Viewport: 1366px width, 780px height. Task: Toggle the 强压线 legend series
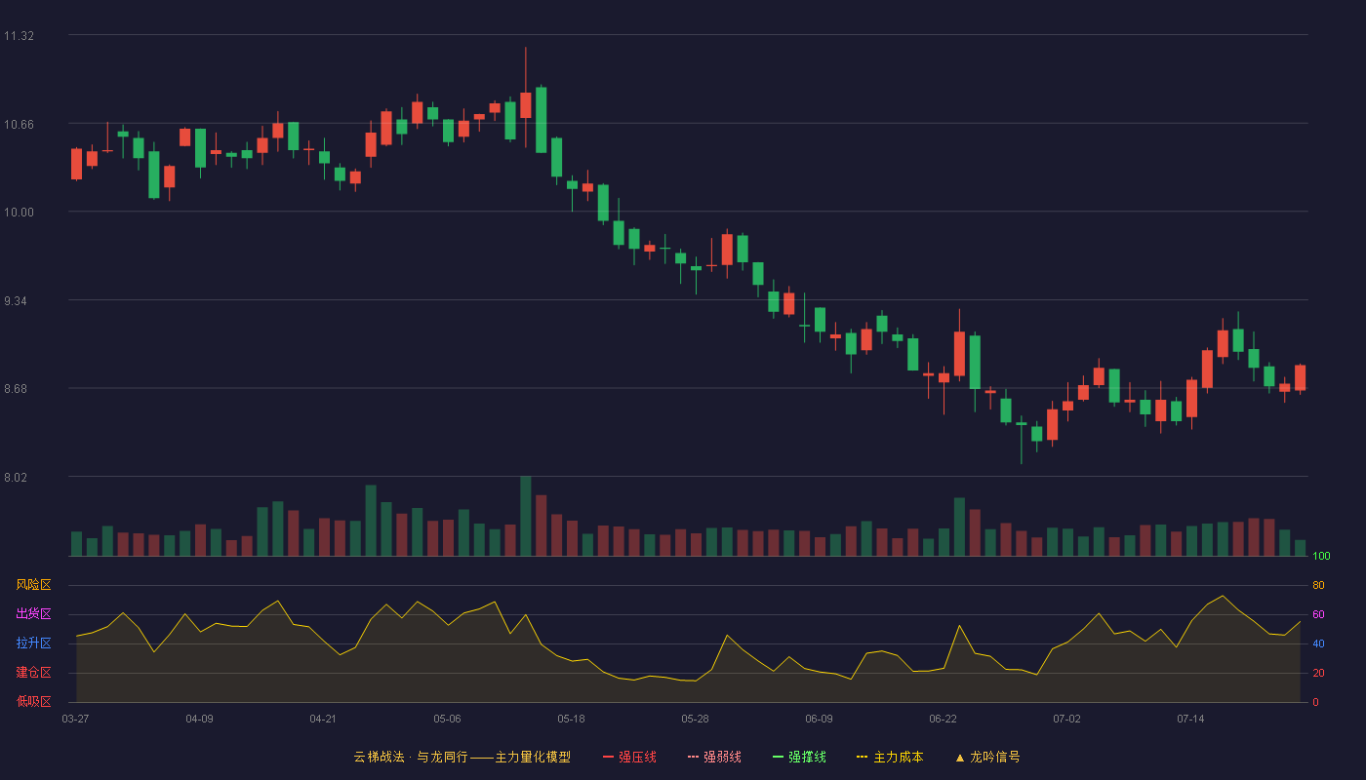pos(629,757)
